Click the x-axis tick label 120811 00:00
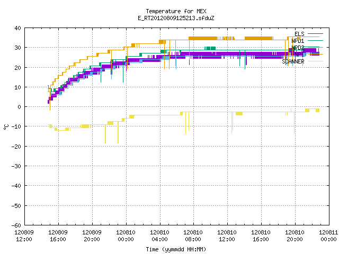This screenshot has height=254, width=339. click(x=328, y=236)
